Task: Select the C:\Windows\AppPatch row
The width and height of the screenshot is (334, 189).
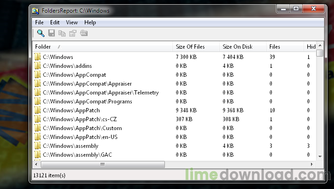Action: (x=174, y=110)
